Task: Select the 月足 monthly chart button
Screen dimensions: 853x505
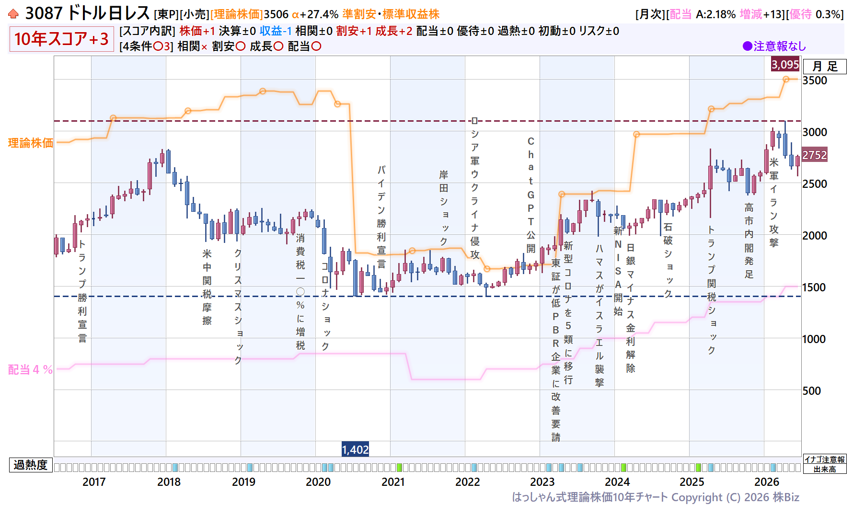Action: tap(825, 67)
